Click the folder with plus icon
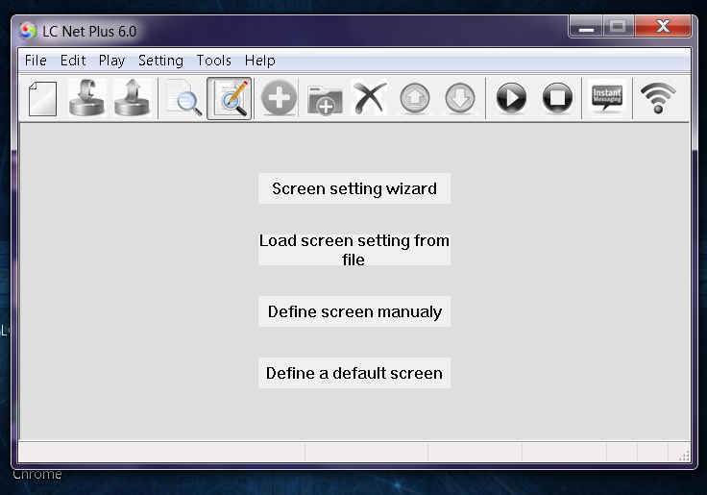 (x=325, y=100)
